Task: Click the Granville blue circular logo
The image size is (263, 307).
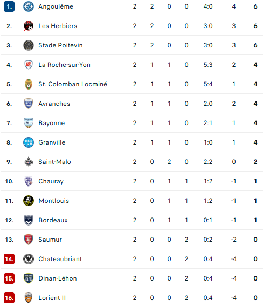Action: click(29, 142)
